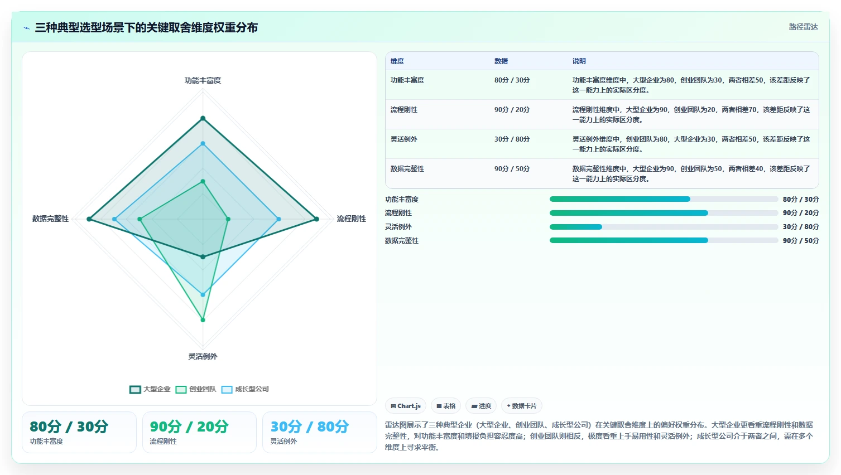Open the 30分 / 80分 灵活例外 data card
The height and width of the screenshot is (475, 841).
319,432
